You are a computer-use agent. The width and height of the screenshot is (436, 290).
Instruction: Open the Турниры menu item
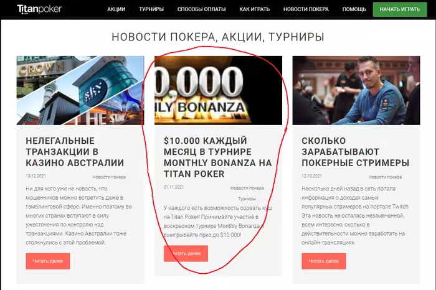pyautogui.click(x=151, y=9)
